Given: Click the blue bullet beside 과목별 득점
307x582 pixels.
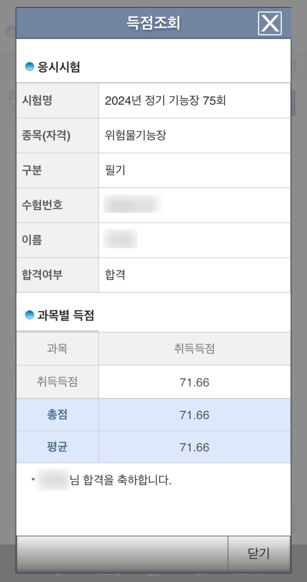Looking at the screenshot, I should 29,316.
